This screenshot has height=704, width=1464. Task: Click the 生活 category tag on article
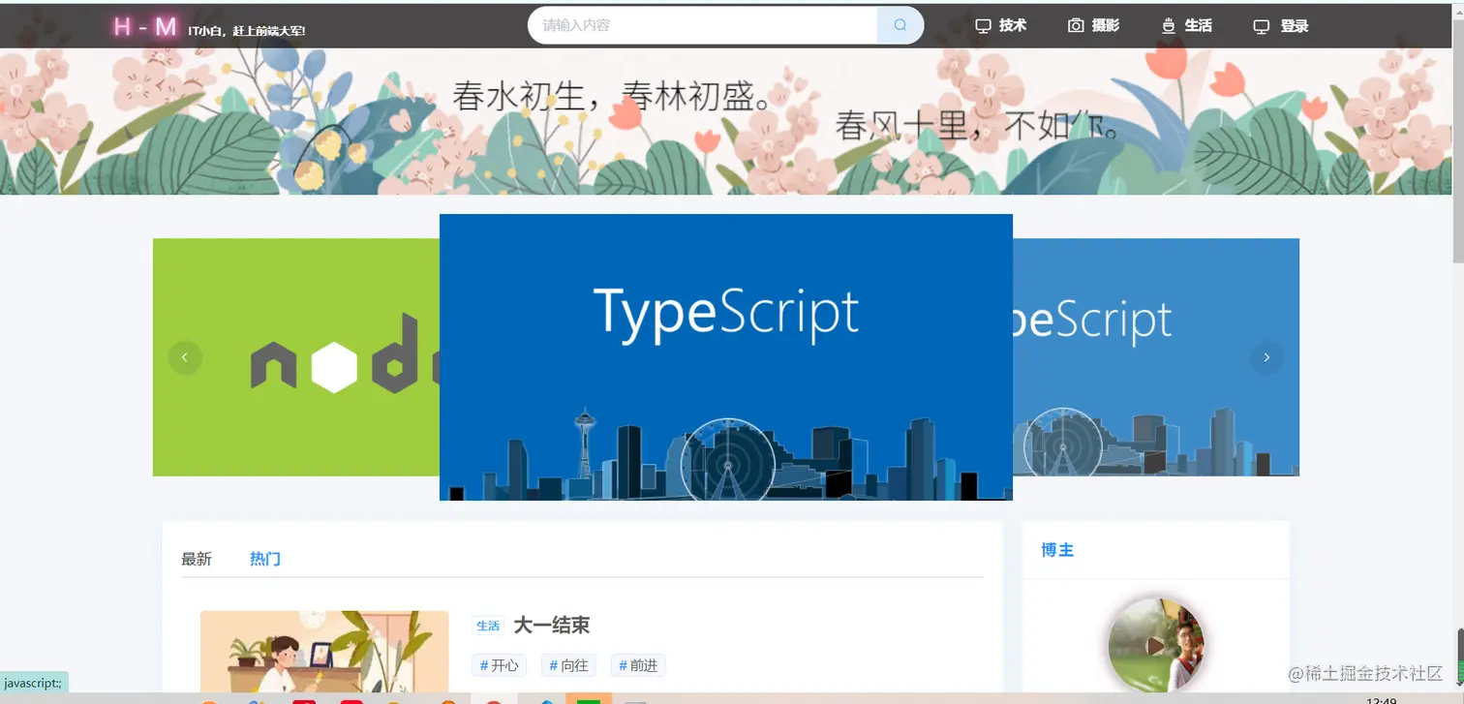488,626
